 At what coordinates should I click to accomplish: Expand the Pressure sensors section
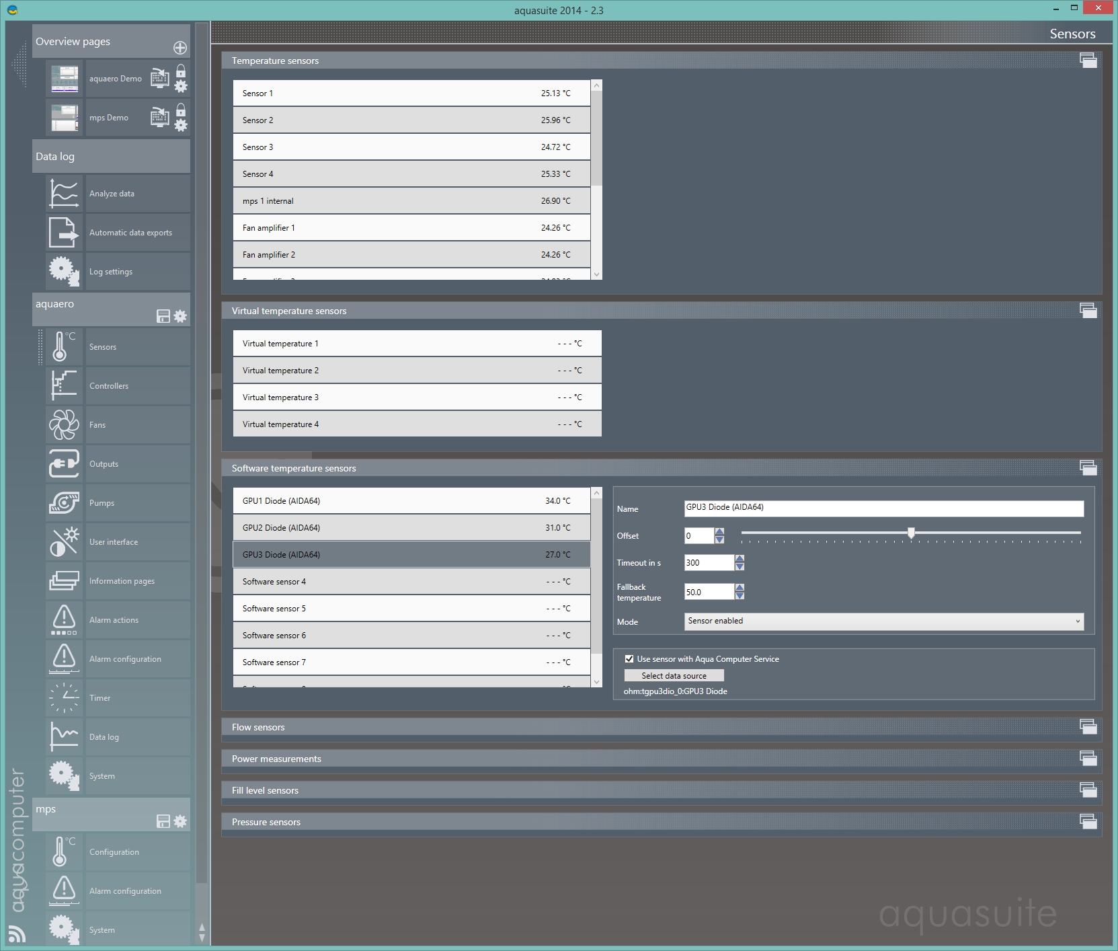click(x=1088, y=821)
